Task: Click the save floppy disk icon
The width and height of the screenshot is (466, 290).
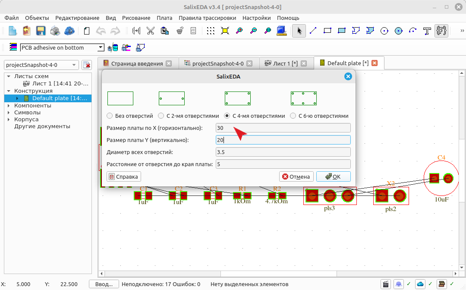Action: (x=41, y=31)
